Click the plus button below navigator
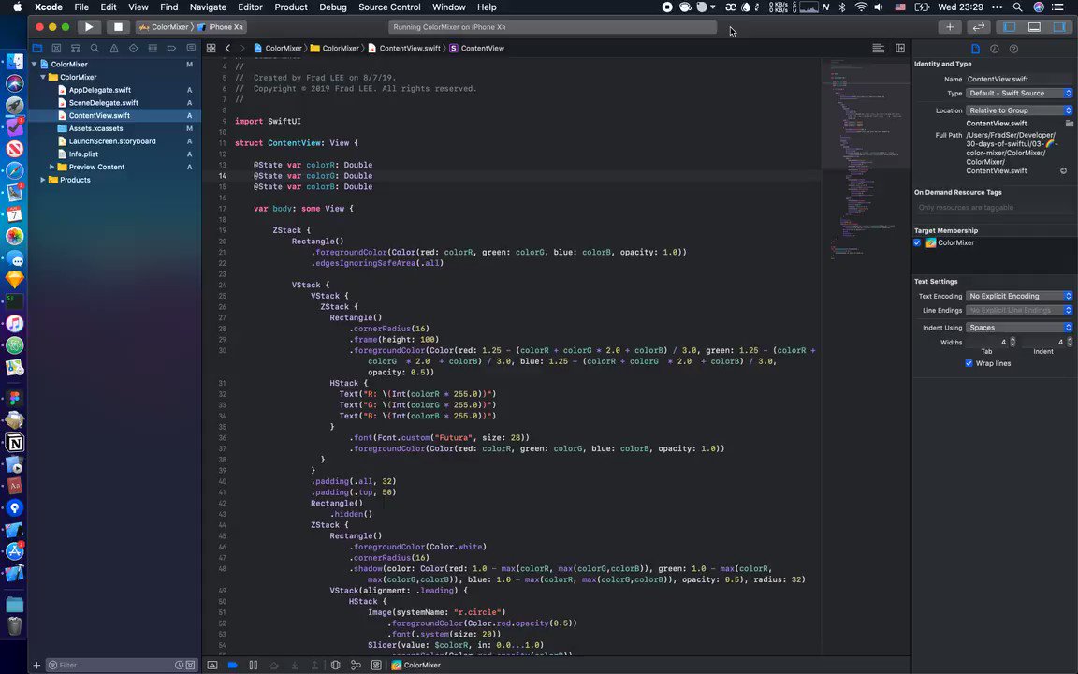1078x674 pixels. coord(36,665)
